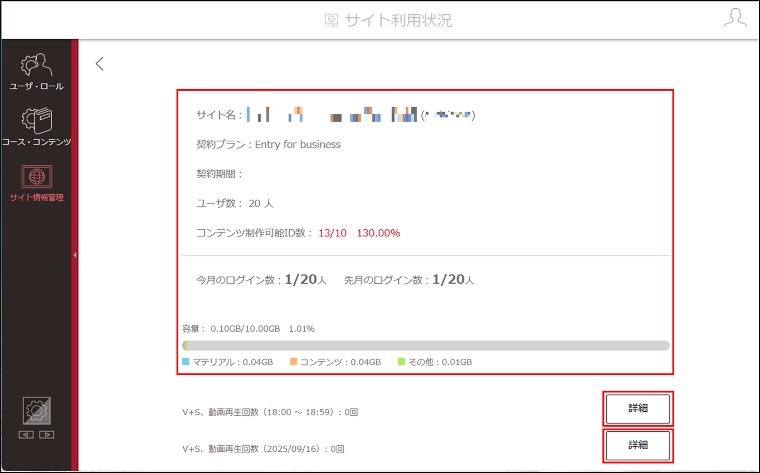This screenshot has height=473, width=760.
Task: Click the left arrow button under gear
Action: point(26,435)
